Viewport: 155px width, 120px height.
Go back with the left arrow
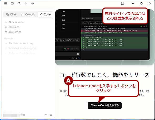click(26, 3)
